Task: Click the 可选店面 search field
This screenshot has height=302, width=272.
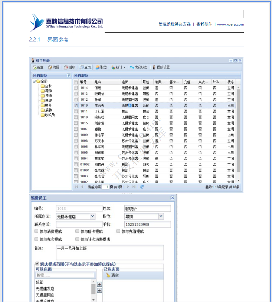Action: click(65, 275)
